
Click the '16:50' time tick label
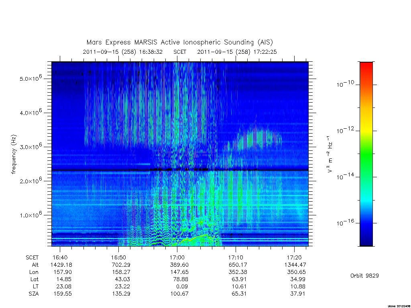(118, 257)
